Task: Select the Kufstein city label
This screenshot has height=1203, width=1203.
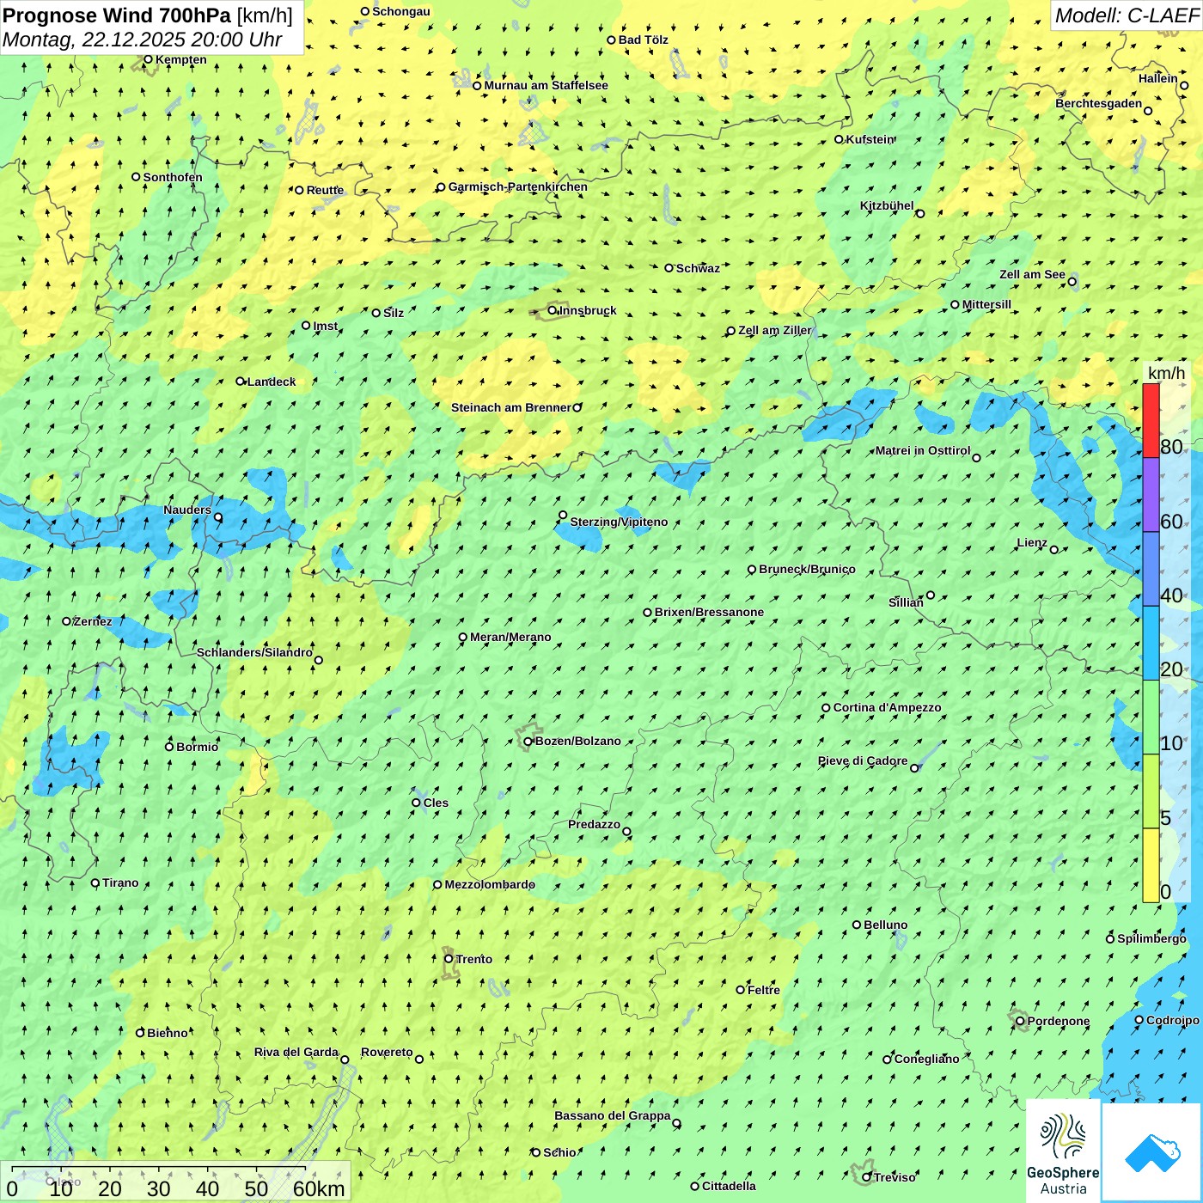Action: [870, 139]
